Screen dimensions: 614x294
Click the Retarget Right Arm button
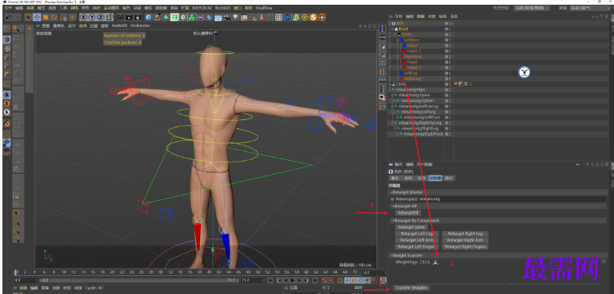point(465,240)
